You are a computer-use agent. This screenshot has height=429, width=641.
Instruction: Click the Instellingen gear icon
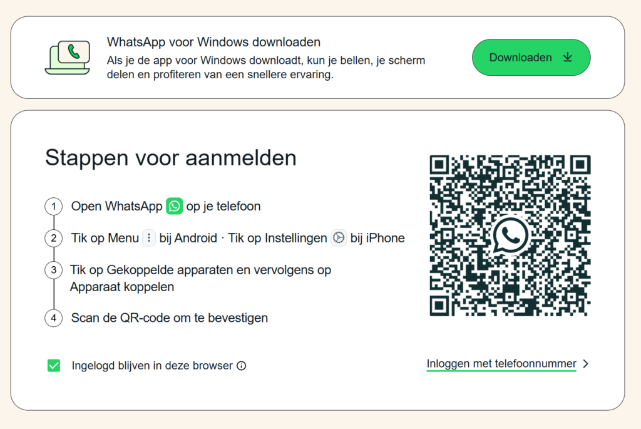pyautogui.click(x=339, y=238)
